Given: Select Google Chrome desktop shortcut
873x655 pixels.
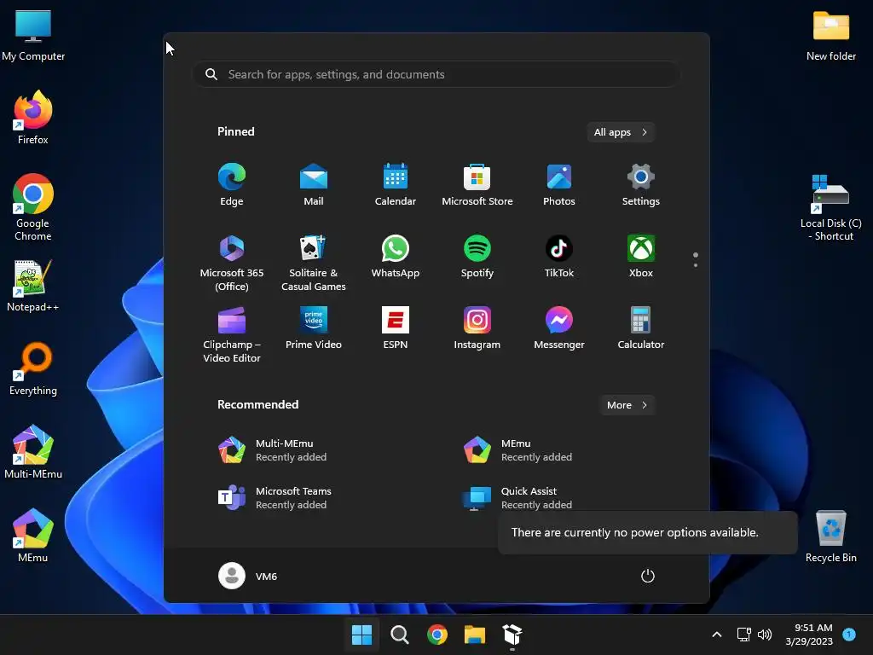Looking at the screenshot, I should point(33,207).
